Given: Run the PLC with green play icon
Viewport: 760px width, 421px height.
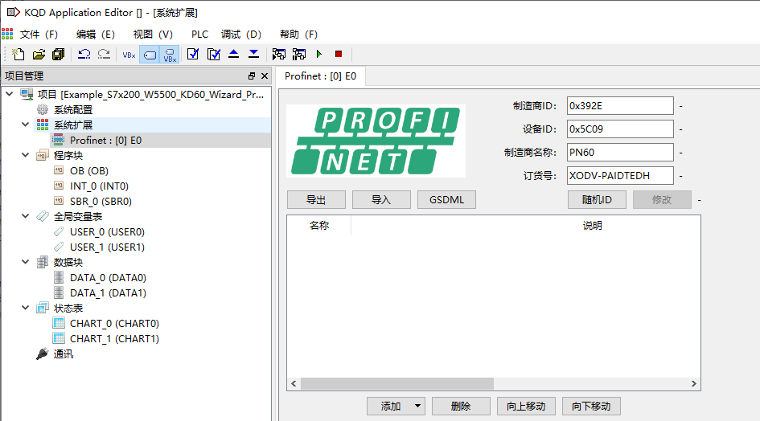Looking at the screenshot, I should coord(319,55).
